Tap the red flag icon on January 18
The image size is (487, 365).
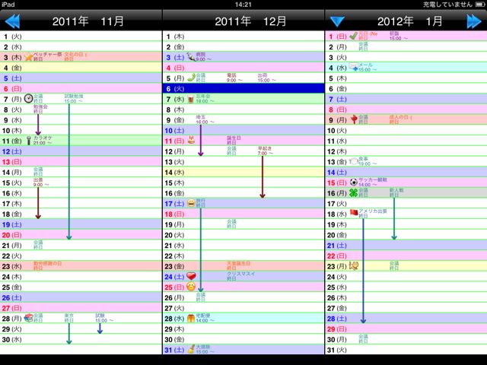click(x=354, y=213)
